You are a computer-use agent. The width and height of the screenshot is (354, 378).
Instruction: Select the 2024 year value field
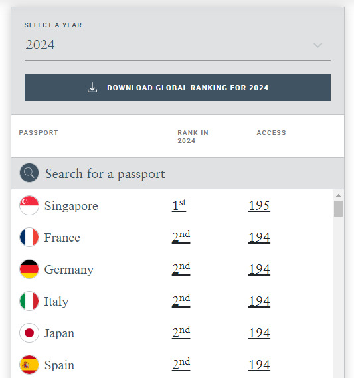coord(177,45)
